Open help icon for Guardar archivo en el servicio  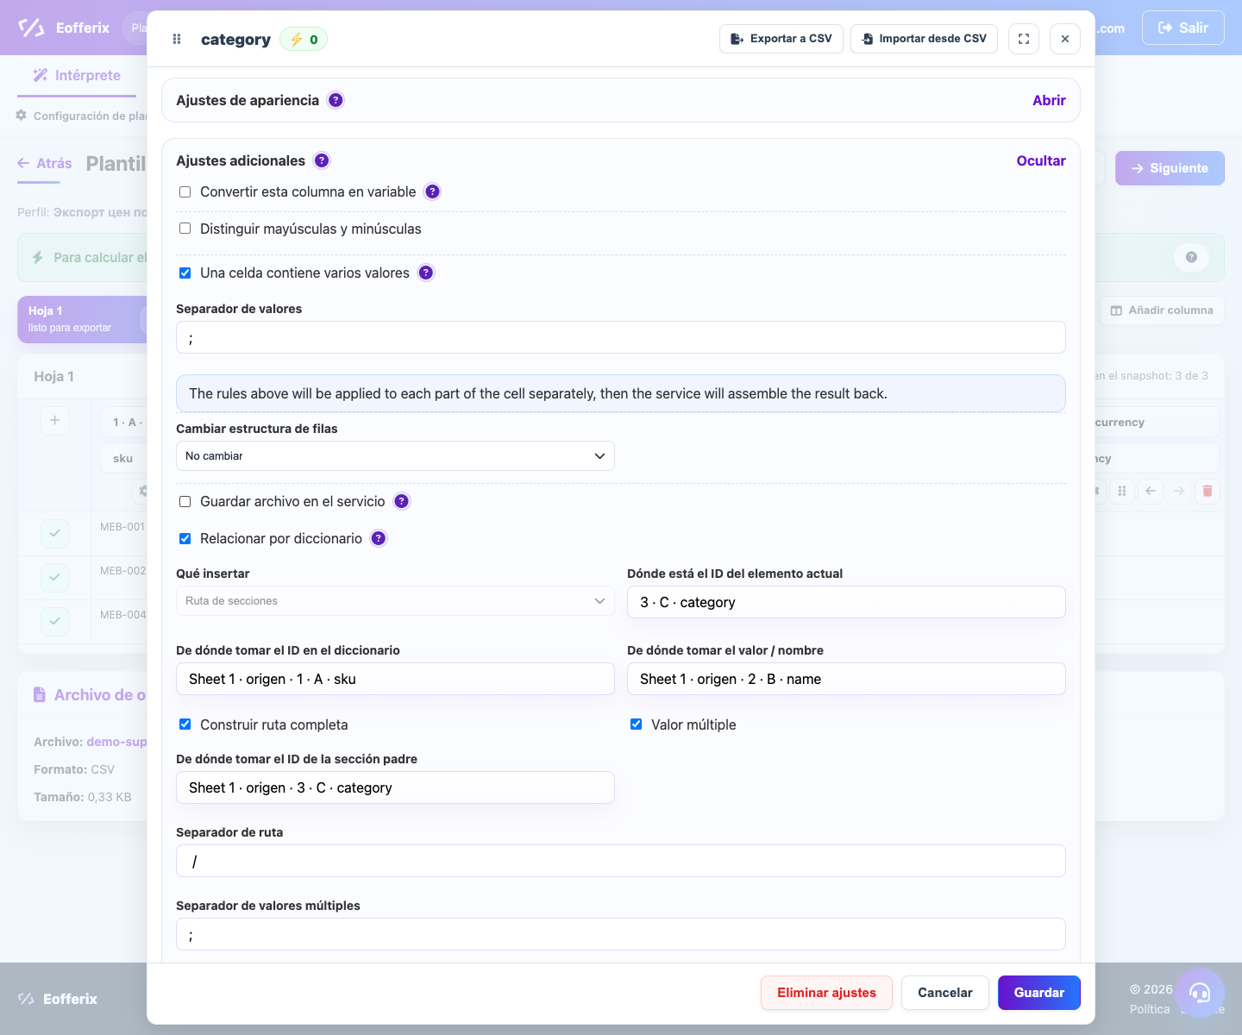(402, 501)
